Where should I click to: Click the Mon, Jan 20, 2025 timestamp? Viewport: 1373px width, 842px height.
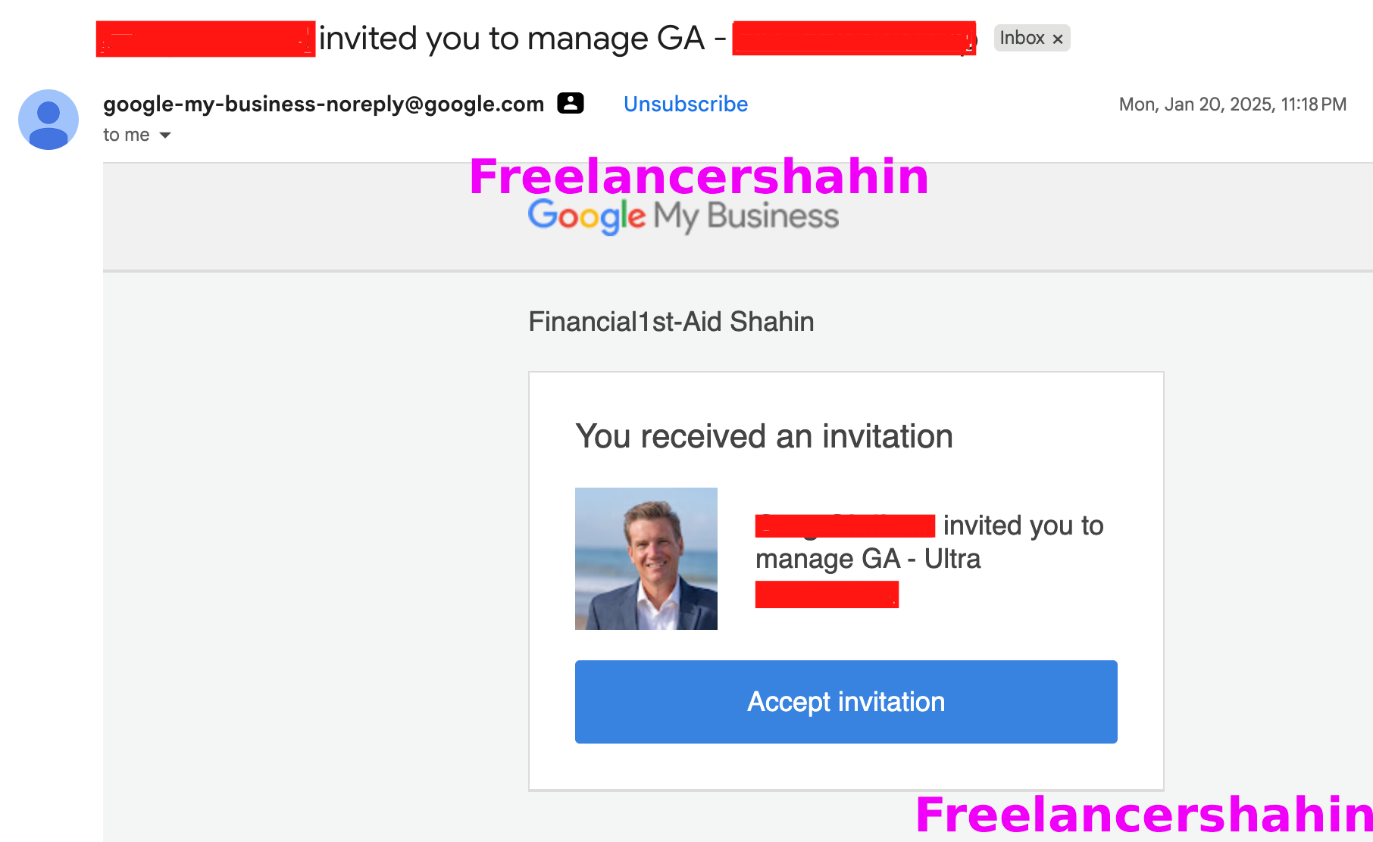1232,104
